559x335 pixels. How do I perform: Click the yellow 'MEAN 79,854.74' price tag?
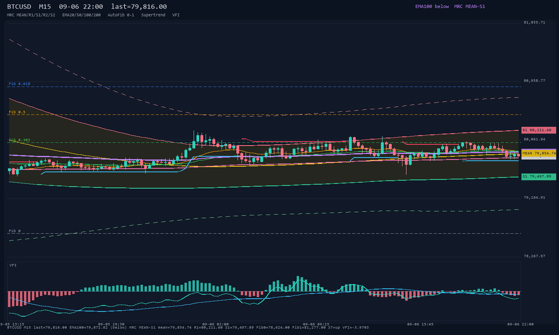[539, 153]
